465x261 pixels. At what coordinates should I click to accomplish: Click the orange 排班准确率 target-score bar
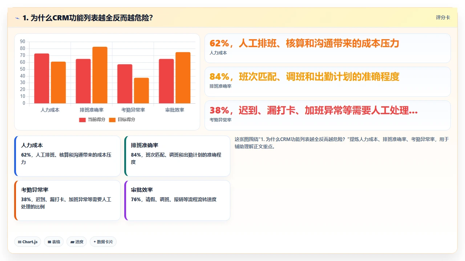point(100,75)
